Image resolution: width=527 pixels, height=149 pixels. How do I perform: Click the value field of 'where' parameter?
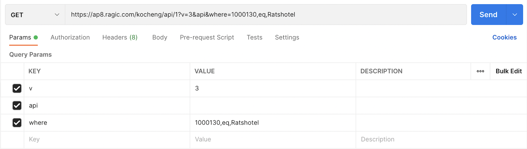pos(272,123)
